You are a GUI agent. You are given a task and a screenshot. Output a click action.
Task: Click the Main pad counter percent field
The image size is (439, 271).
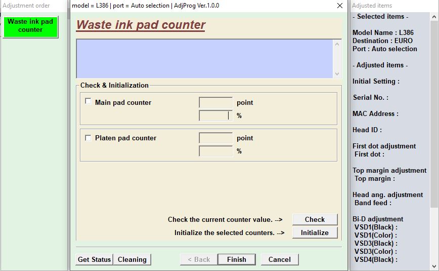click(215, 115)
